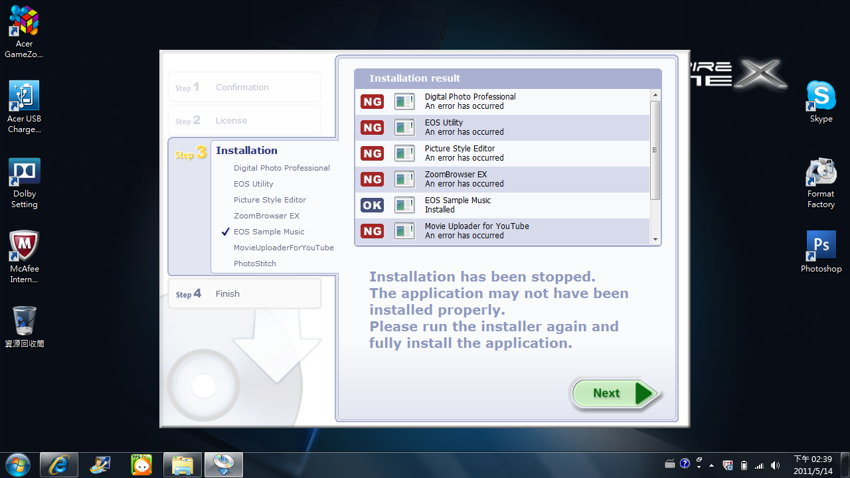Open McAfee Internet Security desktop shortcut
Screen dimensions: 850x478
tap(24, 258)
